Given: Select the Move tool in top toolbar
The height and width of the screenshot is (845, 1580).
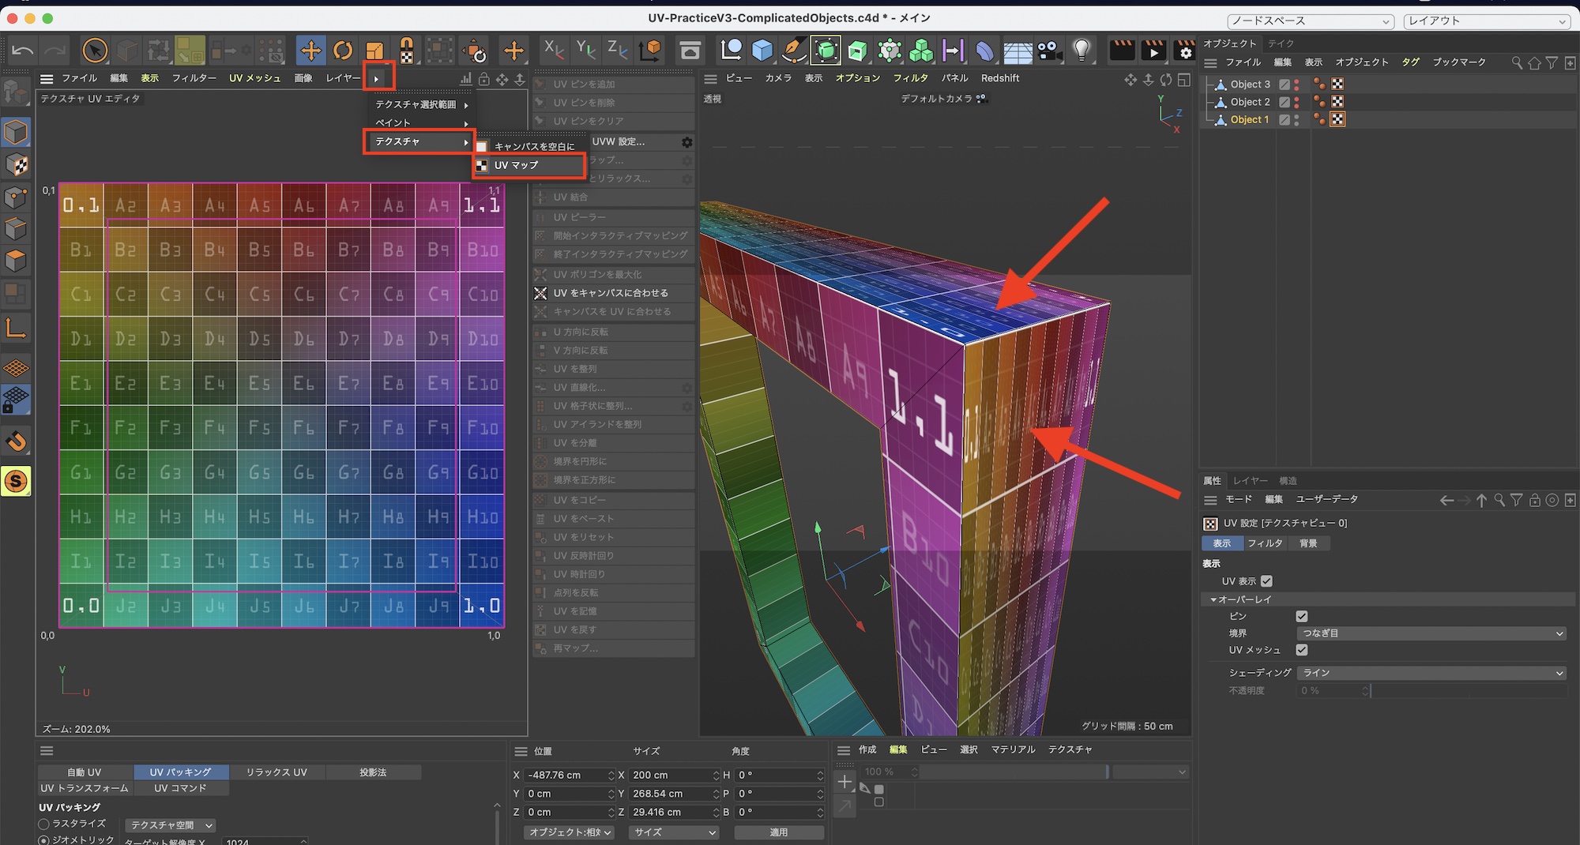Looking at the screenshot, I should point(310,51).
